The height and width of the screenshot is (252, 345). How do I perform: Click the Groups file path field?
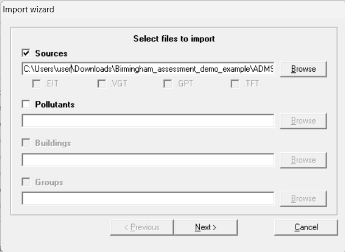148,198
